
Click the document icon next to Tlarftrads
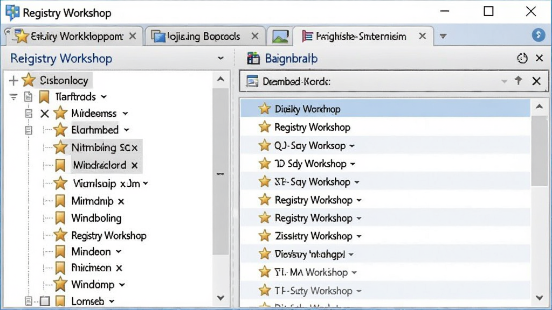point(28,97)
